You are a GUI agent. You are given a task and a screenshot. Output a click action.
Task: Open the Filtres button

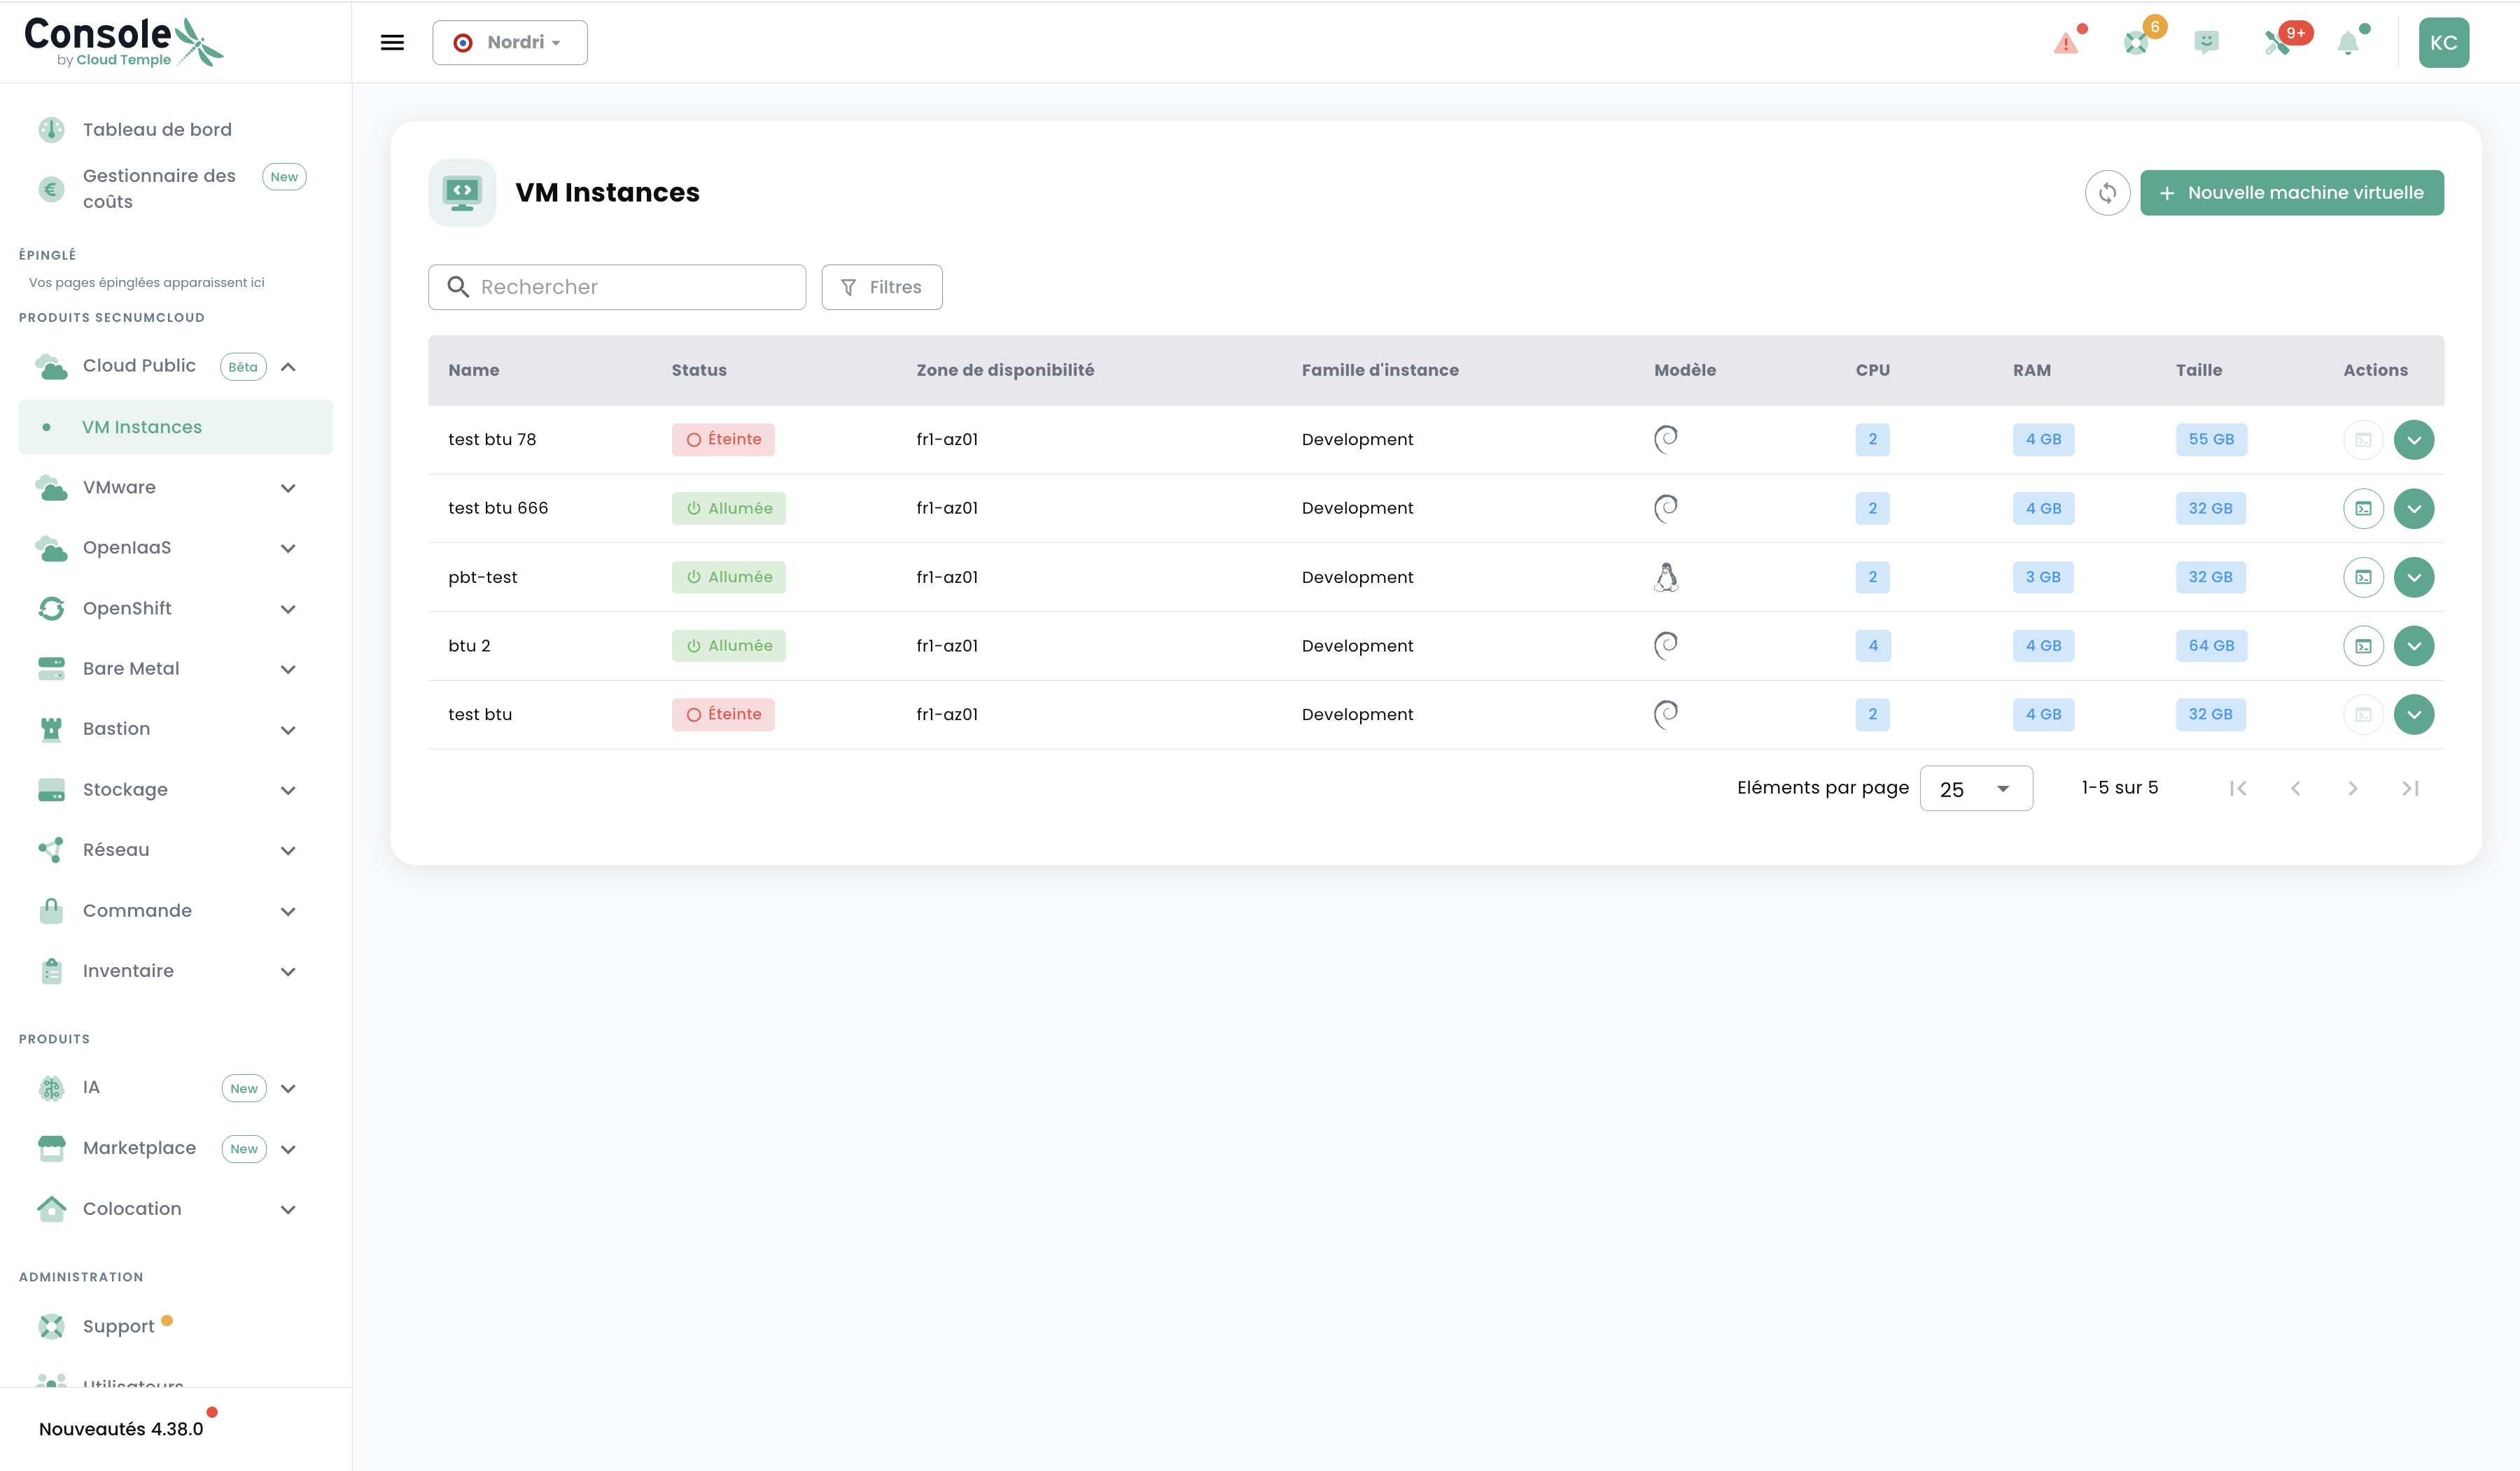[x=882, y=287]
